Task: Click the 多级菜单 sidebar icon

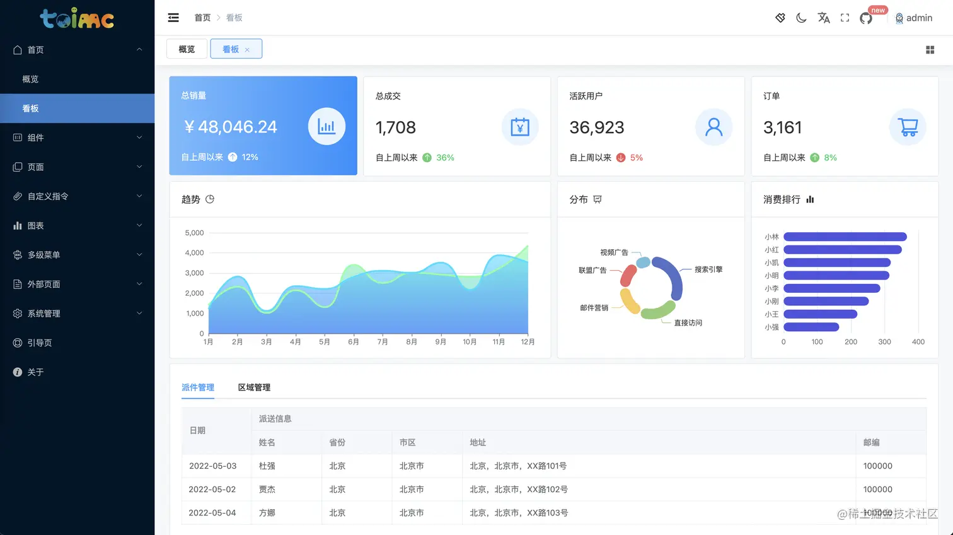Action: pyautogui.click(x=18, y=255)
